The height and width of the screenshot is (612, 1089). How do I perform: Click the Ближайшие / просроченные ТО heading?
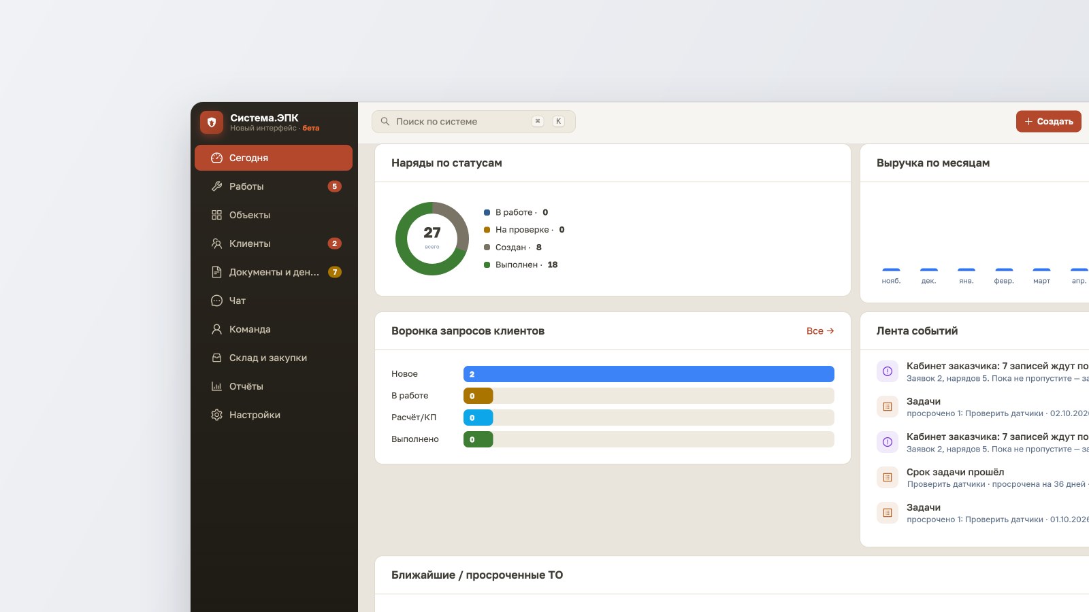coord(477,575)
